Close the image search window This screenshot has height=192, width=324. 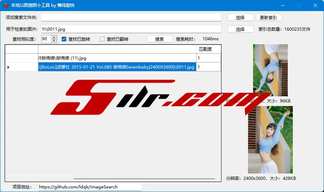pos(315,5)
